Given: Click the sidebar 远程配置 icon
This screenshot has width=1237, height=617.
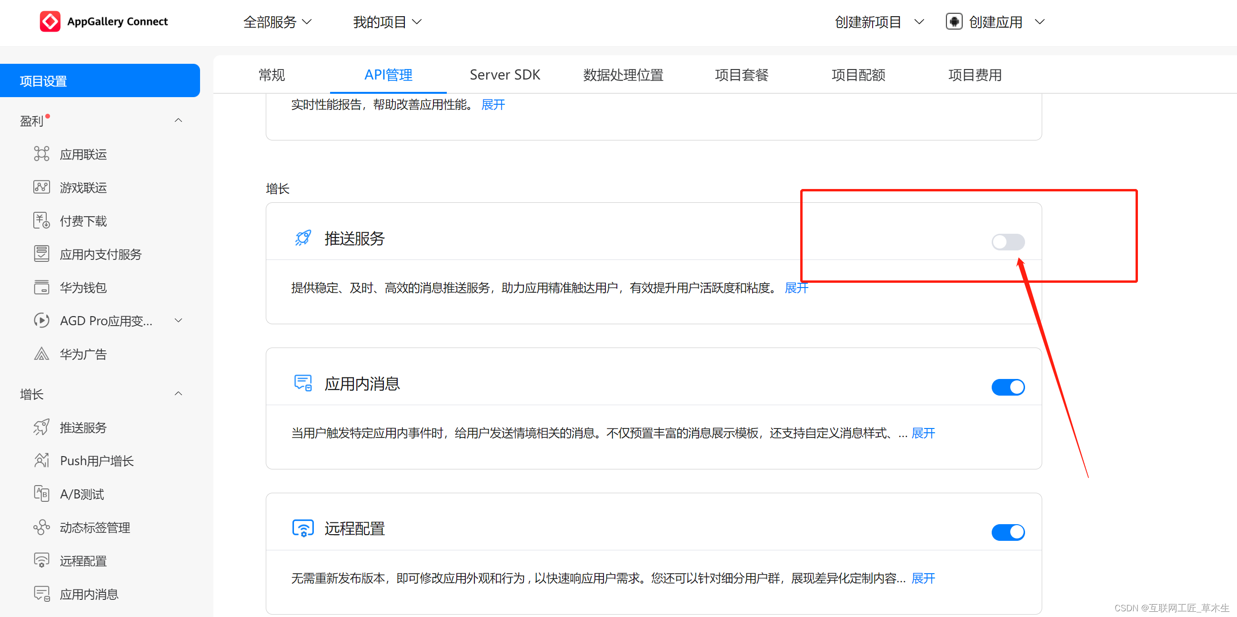Looking at the screenshot, I should (x=42, y=560).
